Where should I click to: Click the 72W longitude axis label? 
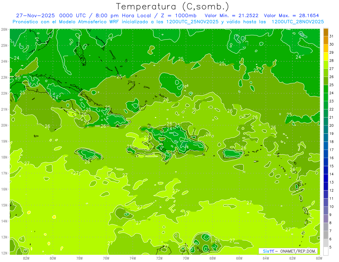[x=159, y=258]
